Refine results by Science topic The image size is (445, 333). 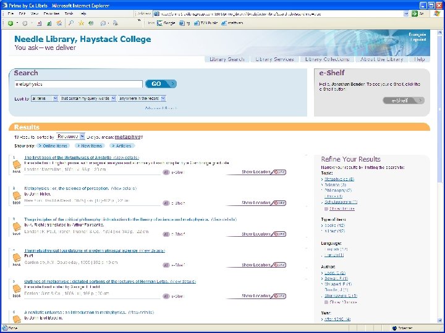335,185
